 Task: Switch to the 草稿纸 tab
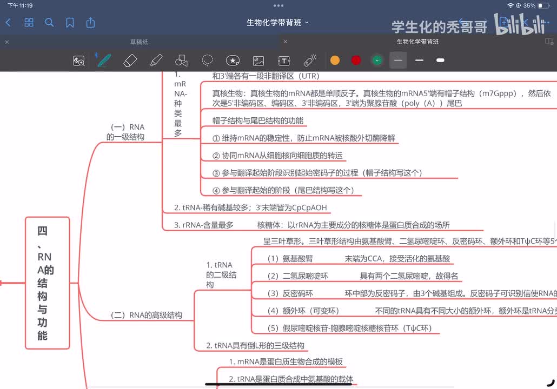[x=139, y=42]
